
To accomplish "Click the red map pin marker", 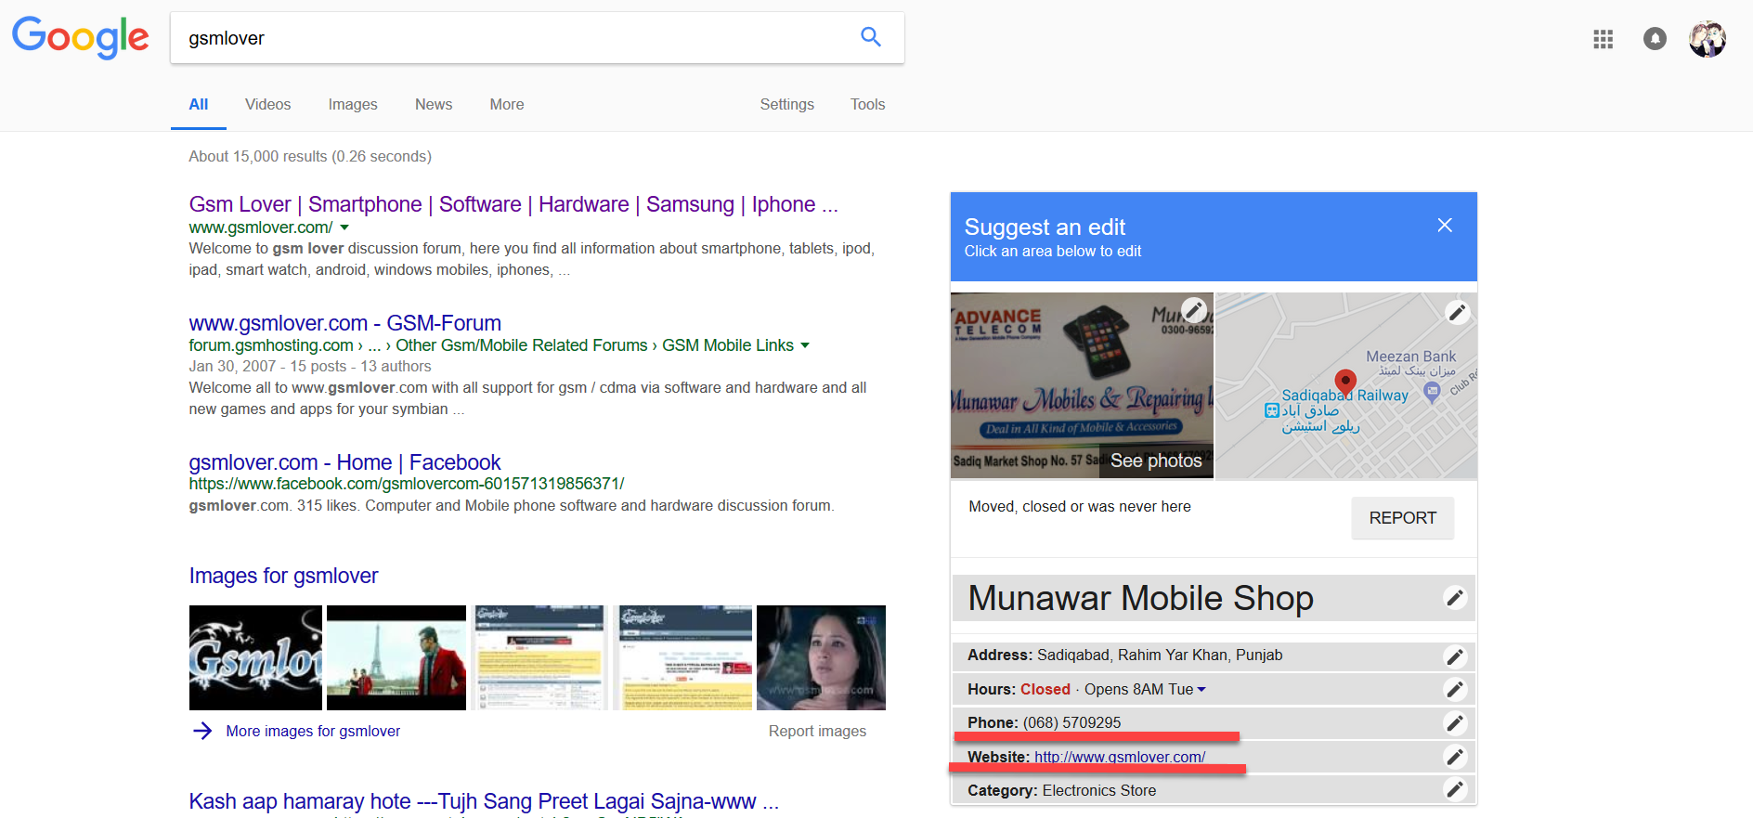I will 1345,381.
